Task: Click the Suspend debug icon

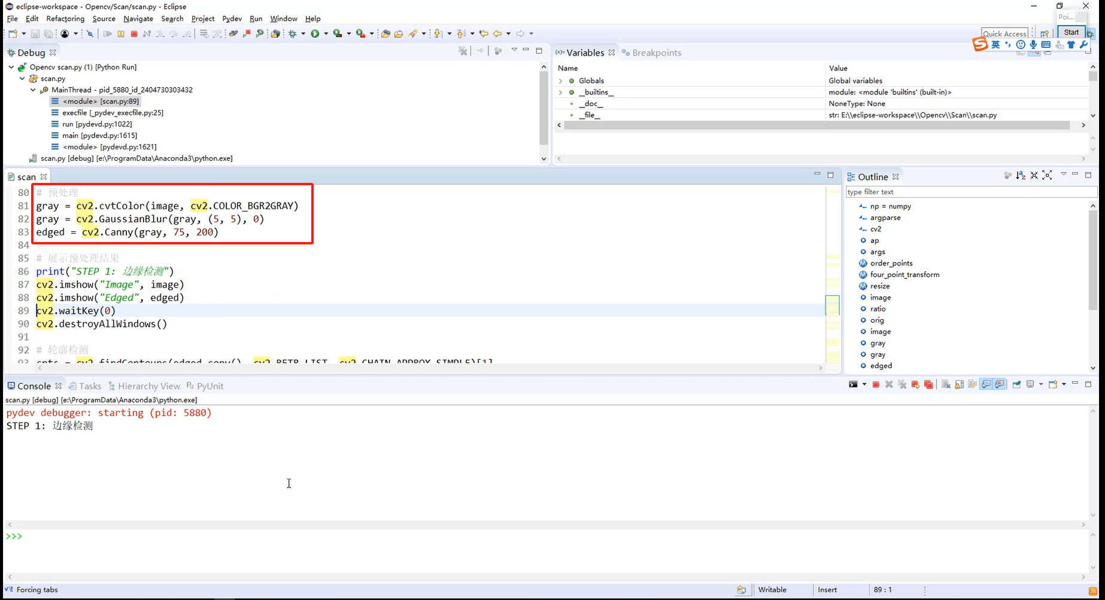Action: (x=121, y=34)
